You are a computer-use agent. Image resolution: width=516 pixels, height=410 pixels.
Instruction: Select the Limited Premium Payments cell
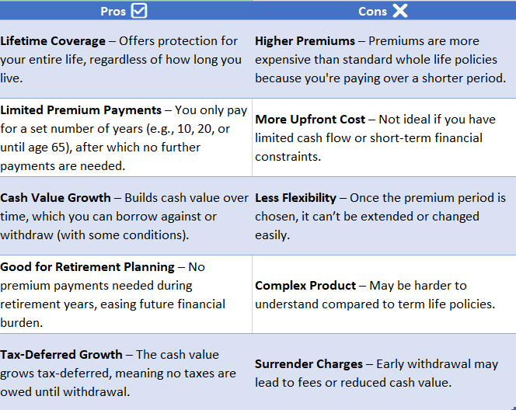tap(126, 137)
